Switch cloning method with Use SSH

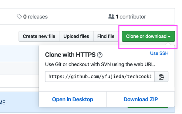(159, 53)
